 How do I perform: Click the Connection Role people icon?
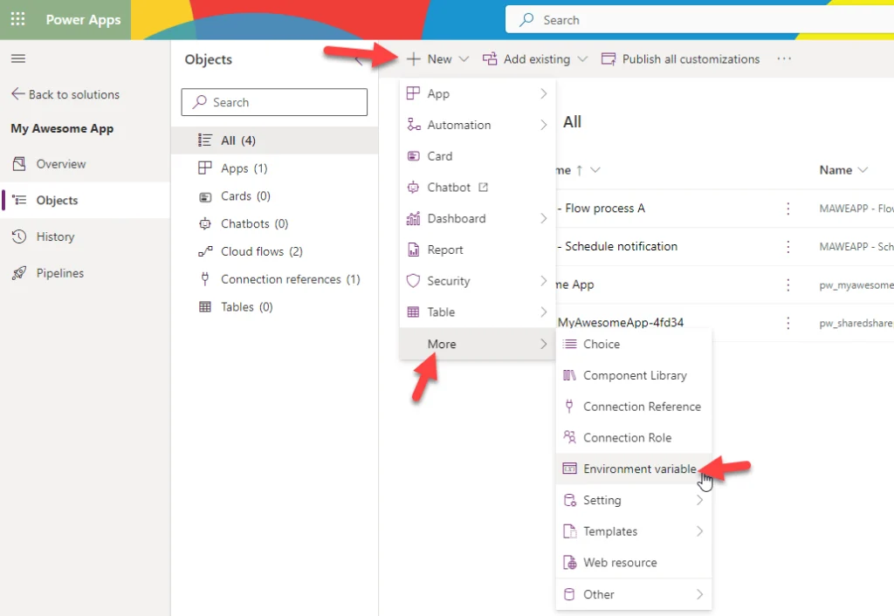pos(569,438)
